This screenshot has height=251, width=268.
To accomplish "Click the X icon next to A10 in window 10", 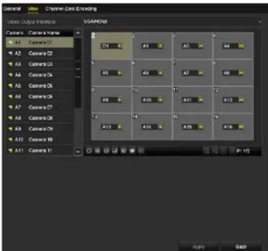I will [160, 100].
